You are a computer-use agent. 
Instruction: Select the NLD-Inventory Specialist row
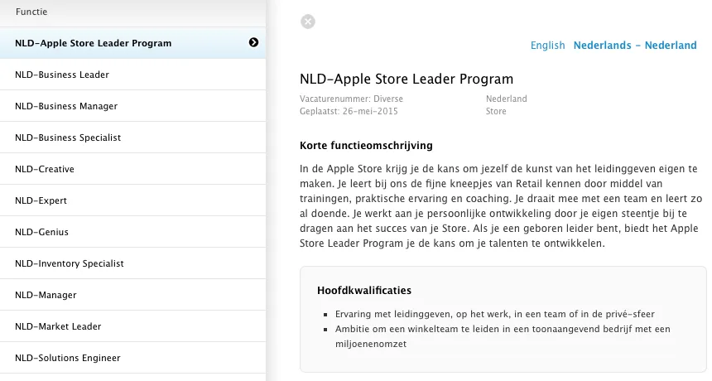[132, 263]
